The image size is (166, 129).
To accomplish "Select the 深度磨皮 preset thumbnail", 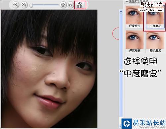I will (x=134, y=41).
